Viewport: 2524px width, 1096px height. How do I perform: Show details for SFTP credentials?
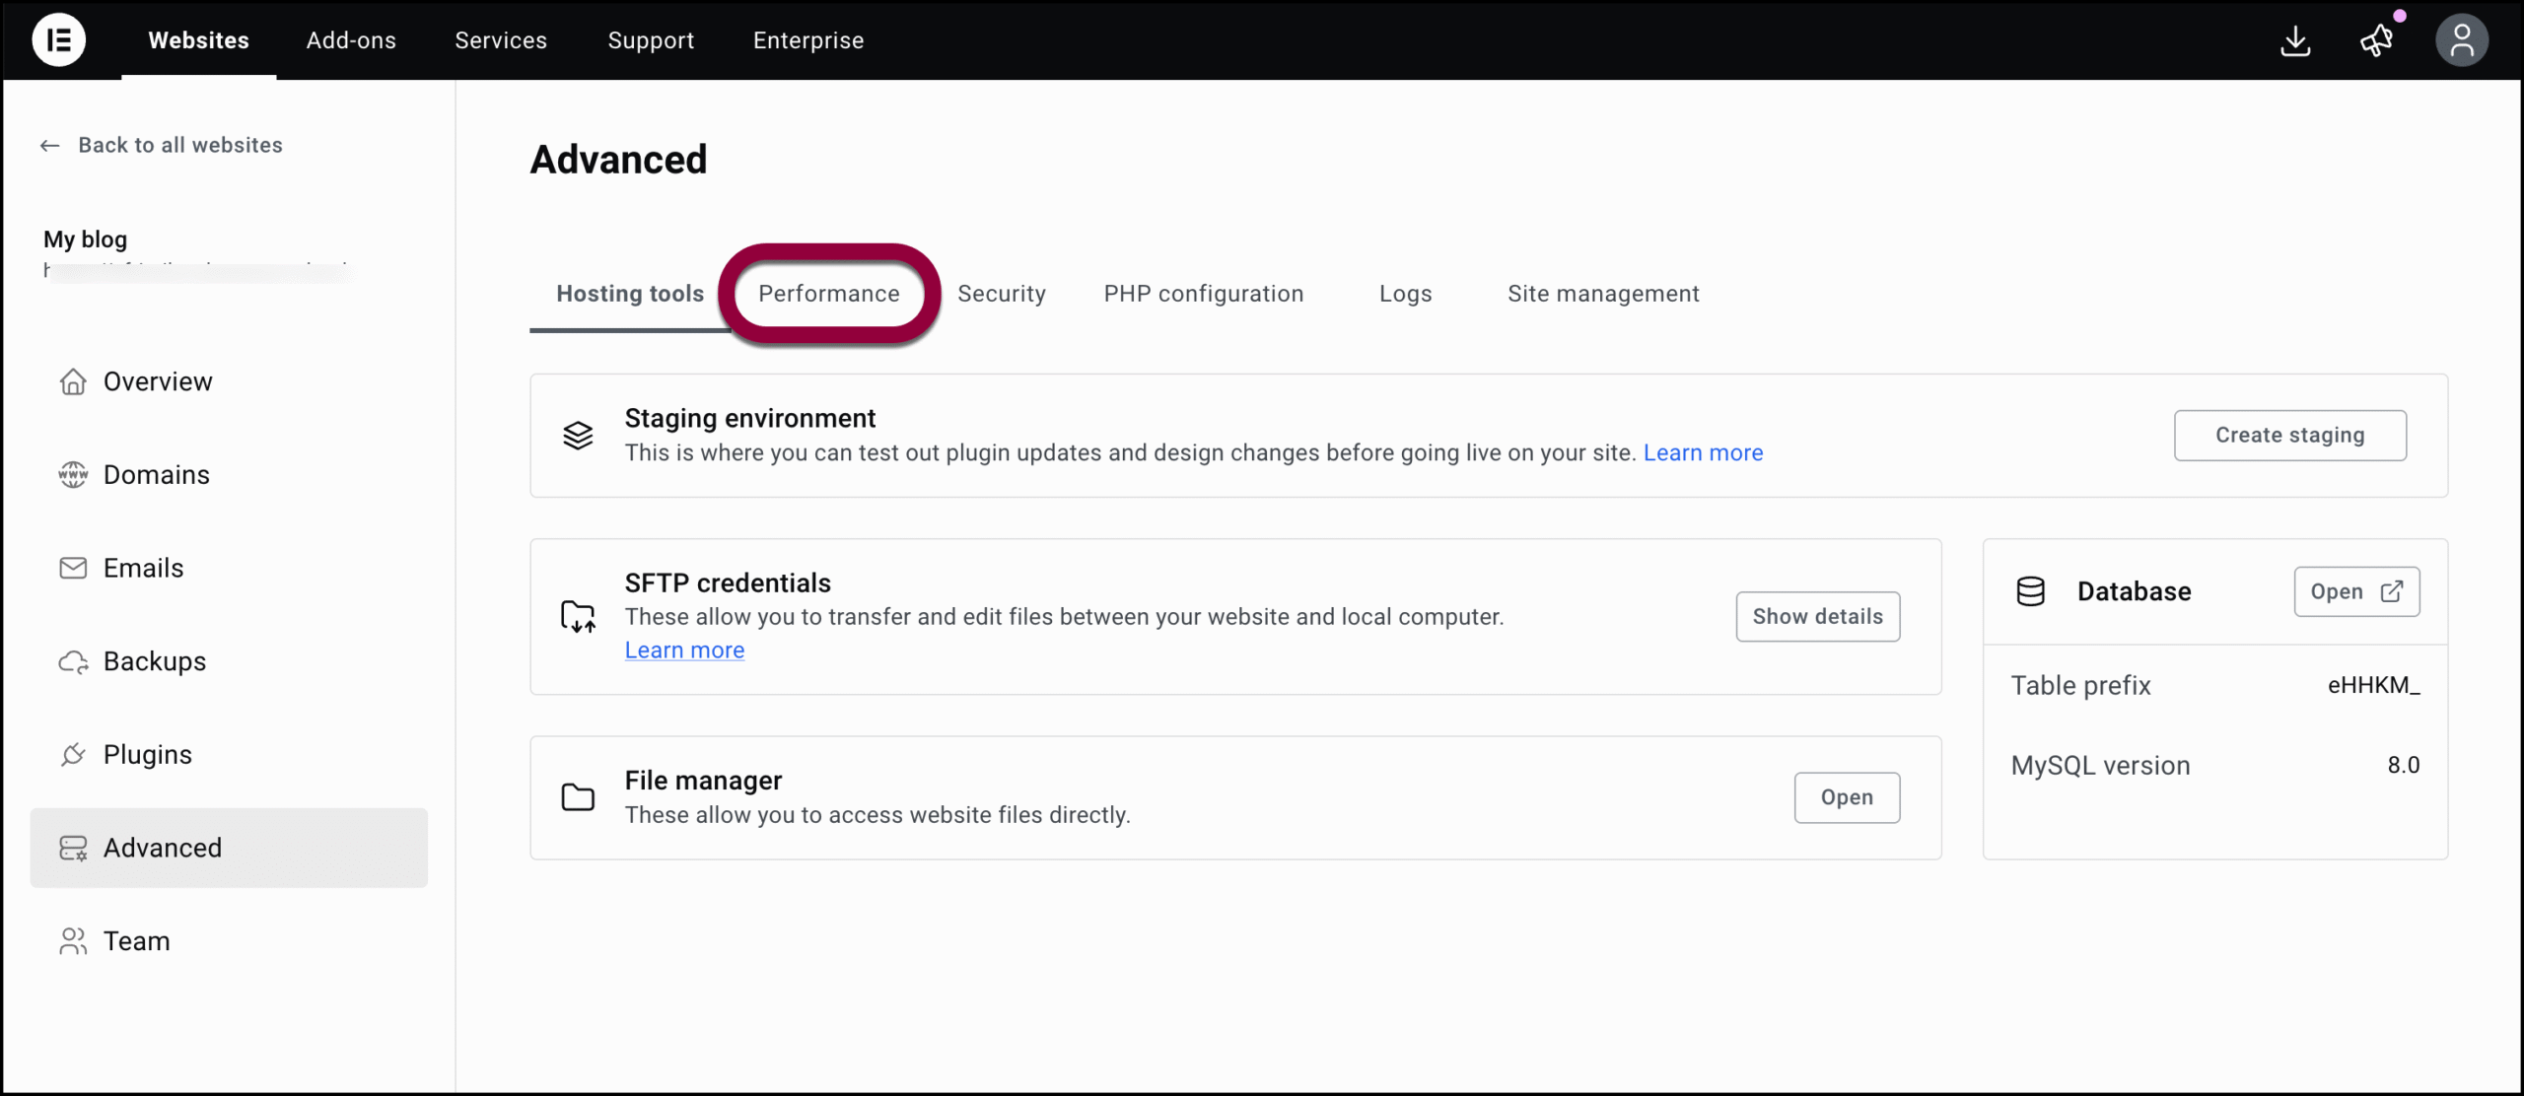click(x=1818, y=616)
